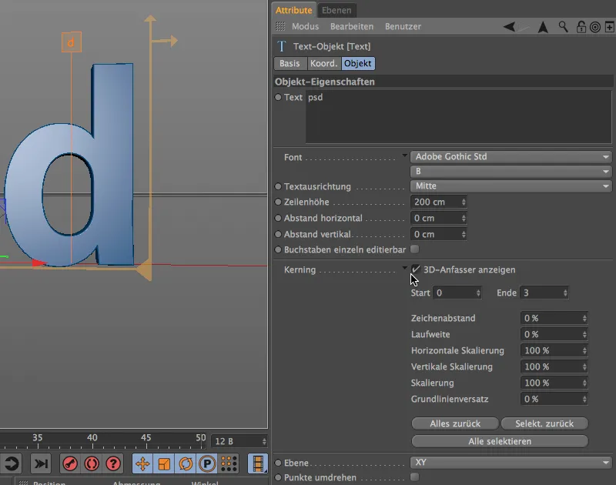616x485 pixels.
Task: Click the Selekt. zurück button
Action: [x=544, y=423]
